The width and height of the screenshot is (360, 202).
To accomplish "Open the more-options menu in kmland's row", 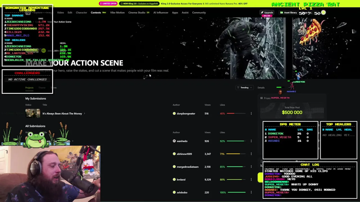I will tap(251, 180).
